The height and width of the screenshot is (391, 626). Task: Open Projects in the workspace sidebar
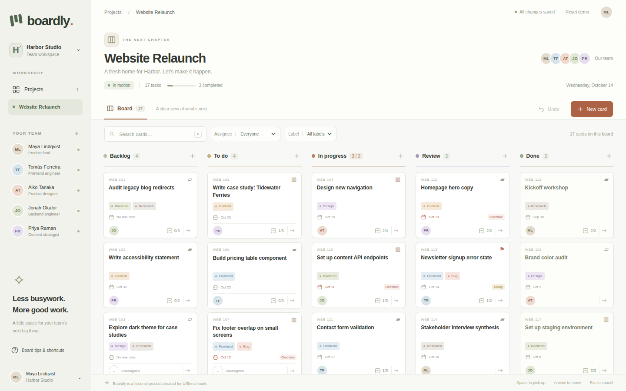[x=45, y=89]
